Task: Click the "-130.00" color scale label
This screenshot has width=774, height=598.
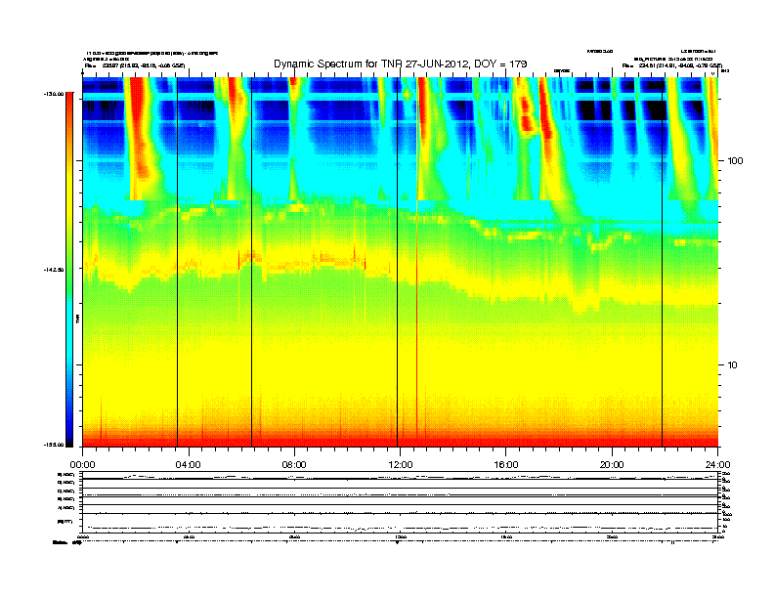Action: click(x=55, y=93)
